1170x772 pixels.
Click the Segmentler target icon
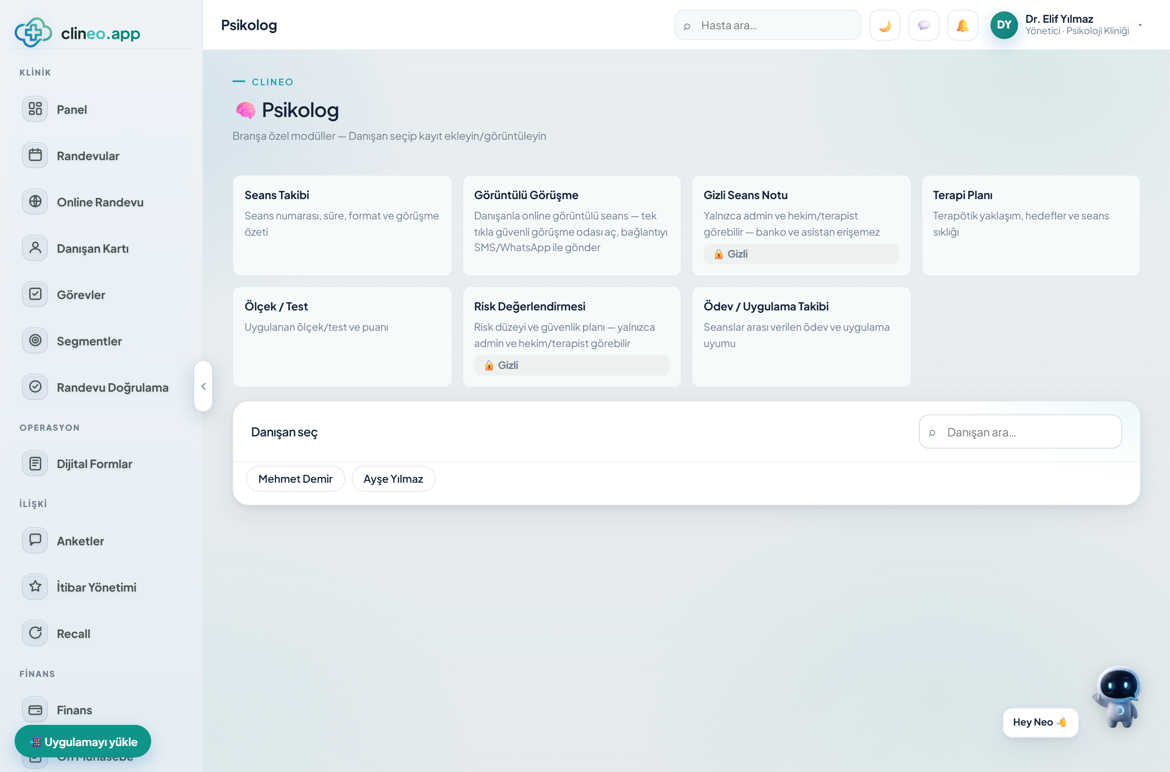(x=35, y=340)
